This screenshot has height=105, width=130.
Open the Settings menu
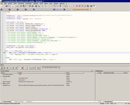pos(35,4)
